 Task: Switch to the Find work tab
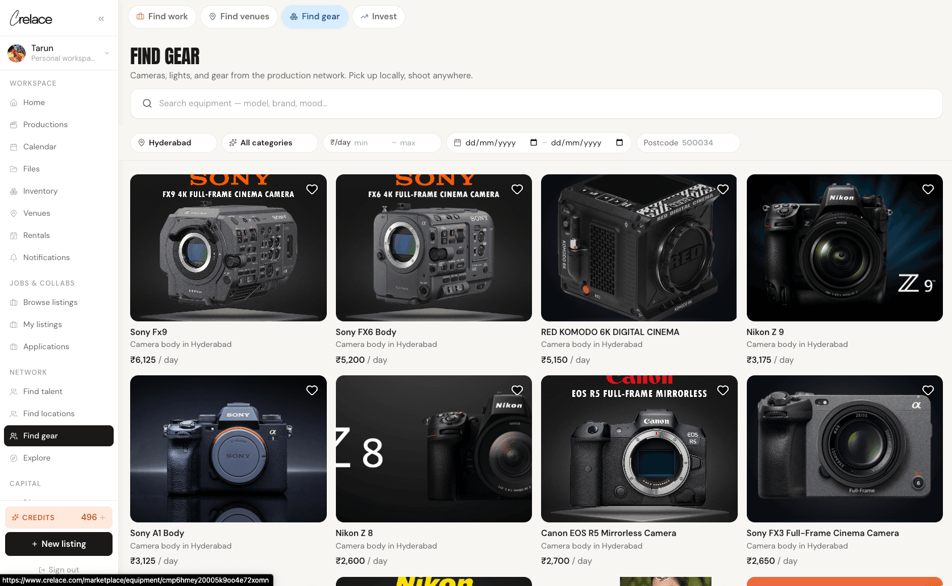point(163,16)
